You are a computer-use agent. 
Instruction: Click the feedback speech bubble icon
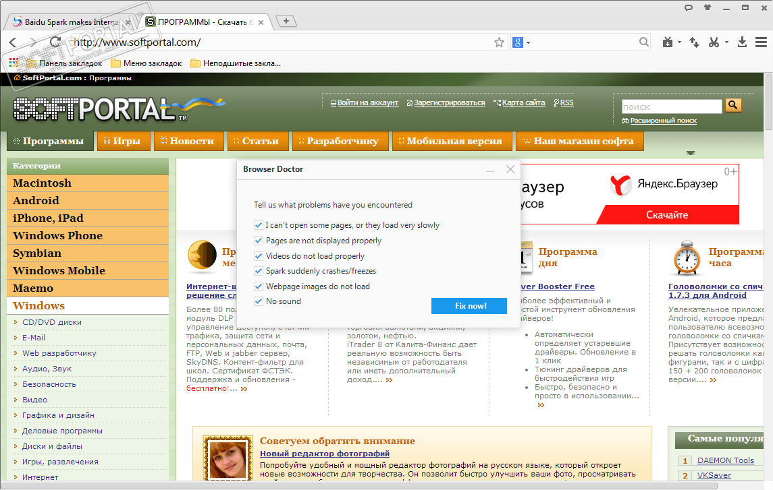[688, 7]
